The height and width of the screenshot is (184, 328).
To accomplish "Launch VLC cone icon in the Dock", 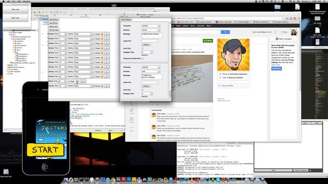I will pos(192,180).
